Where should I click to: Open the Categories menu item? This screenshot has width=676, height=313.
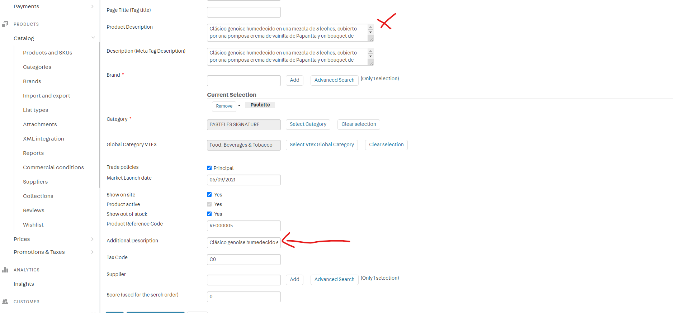[x=37, y=67]
